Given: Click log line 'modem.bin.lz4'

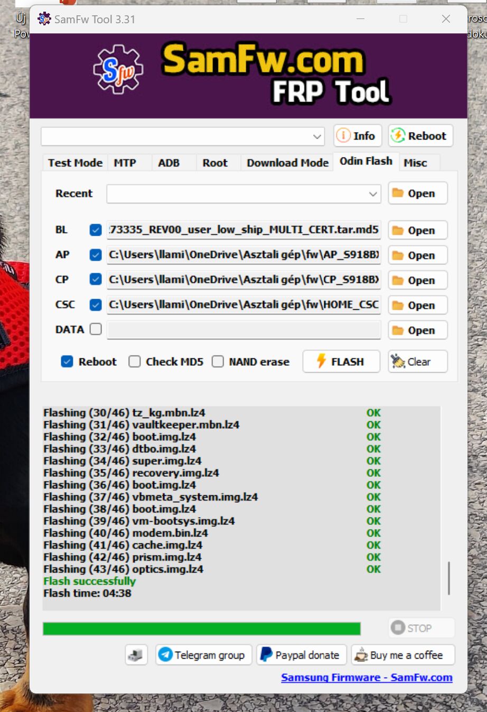Looking at the screenshot, I should click(126, 533).
